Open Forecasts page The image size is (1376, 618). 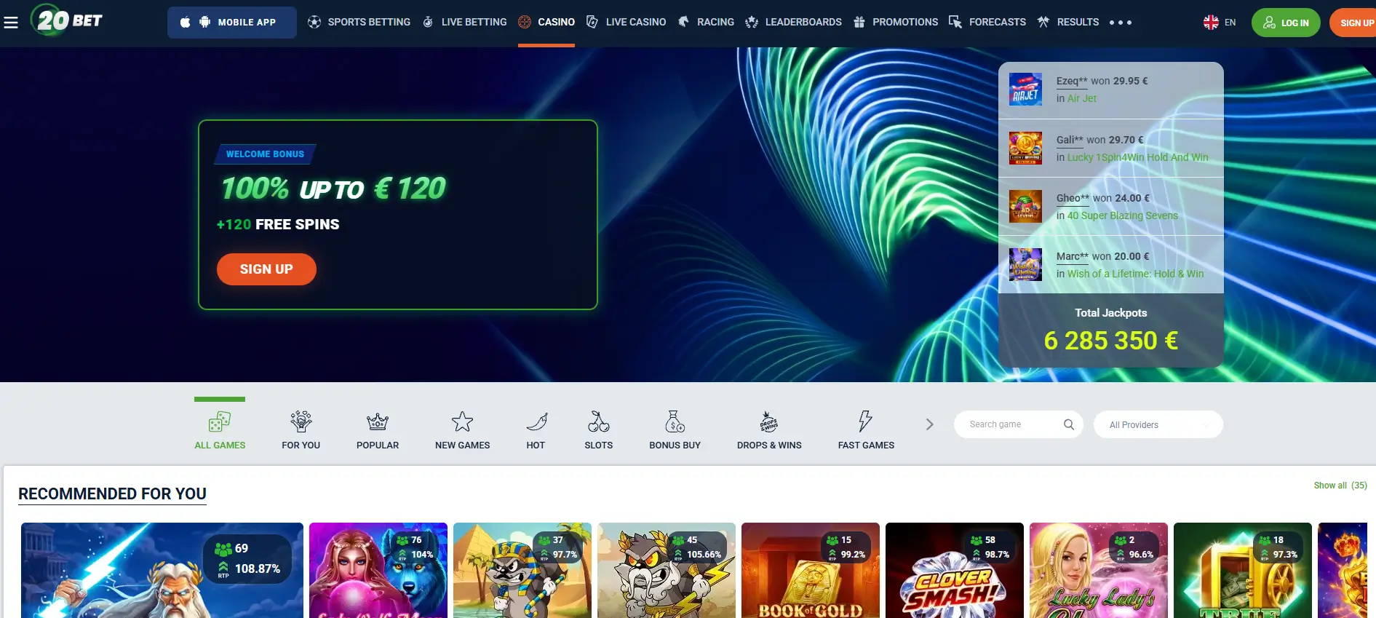[x=987, y=23]
